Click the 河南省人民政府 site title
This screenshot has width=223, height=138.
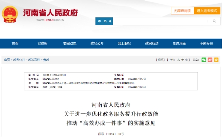tap(50, 13)
